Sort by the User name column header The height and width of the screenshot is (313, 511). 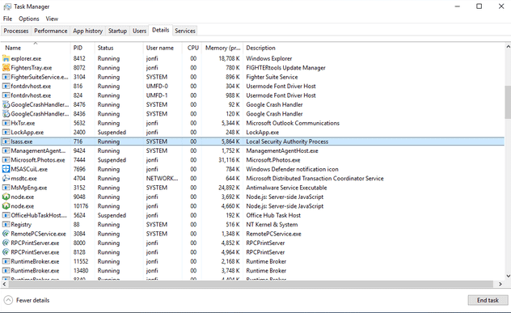[x=163, y=48]
